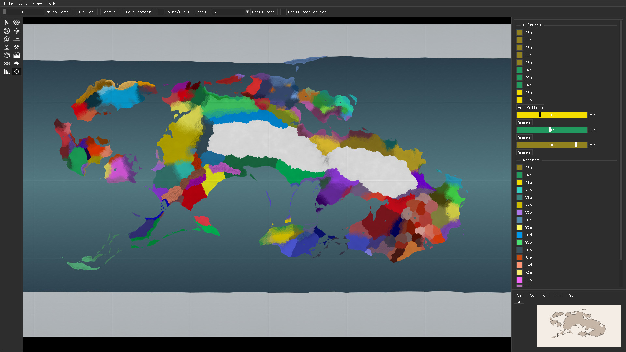The height and width of the screenshot is (352, 626).
Task: Adjust the yellow P5a percentage slider
Action: 552,115
